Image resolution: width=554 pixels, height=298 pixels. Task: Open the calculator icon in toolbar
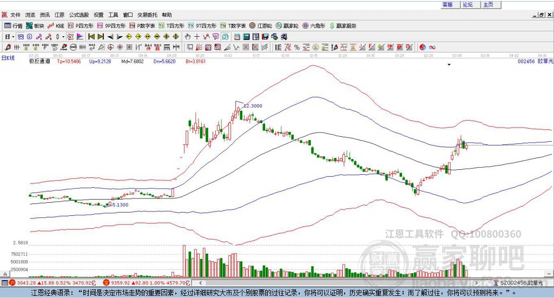pos(246,37)
